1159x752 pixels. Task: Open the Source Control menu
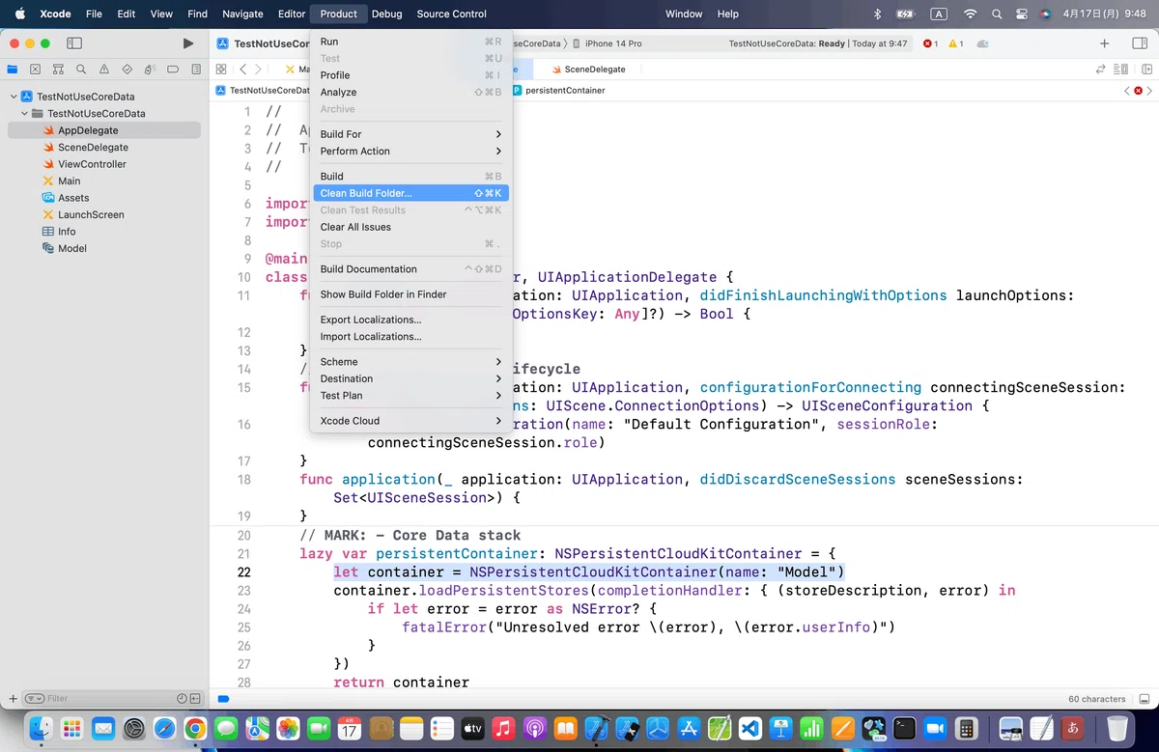coord(451,14)
